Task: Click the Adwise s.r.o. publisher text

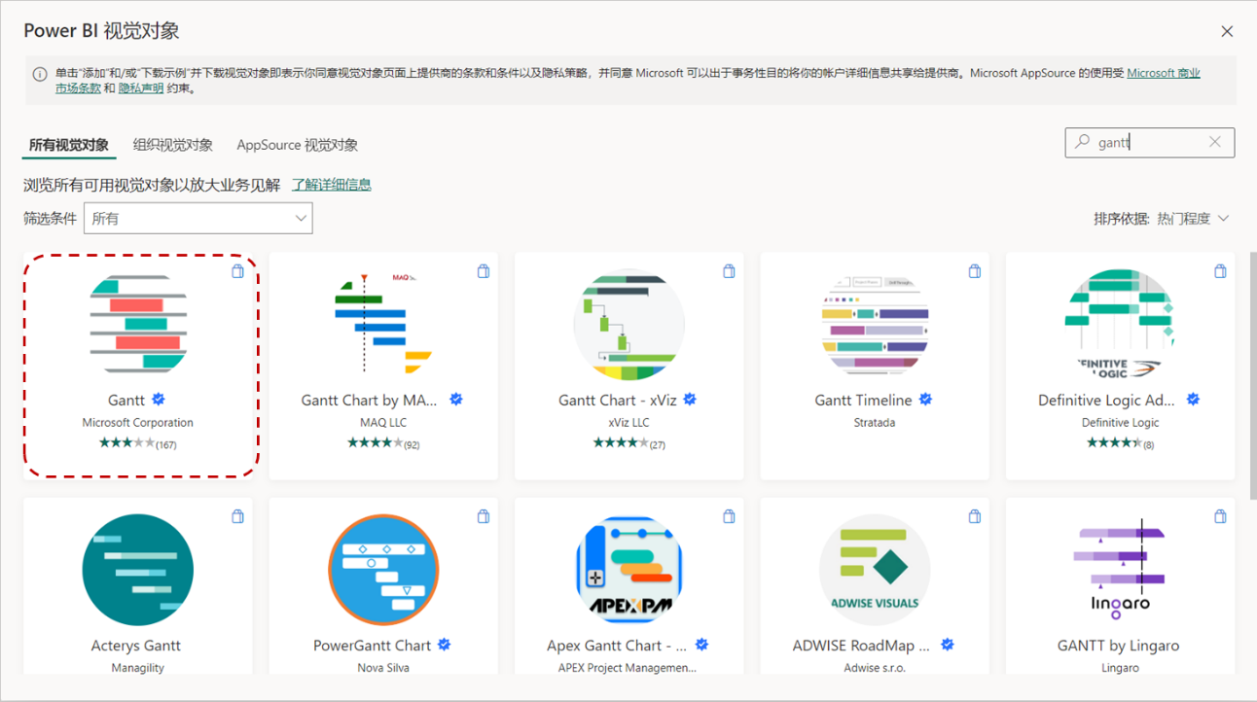Action: click(x=875, y=668)
